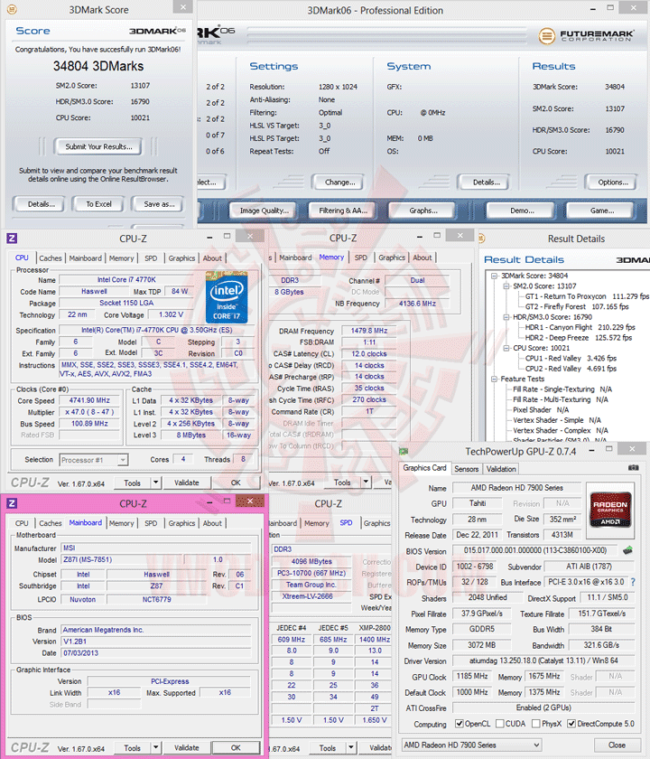
Task: Toggle the DirectCompute 5.0 checkbox
Action: 571,724
